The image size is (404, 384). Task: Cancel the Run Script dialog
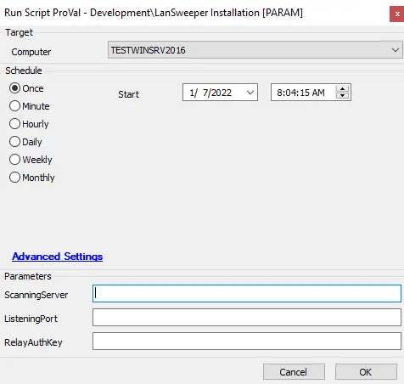[x=294, y=371]
